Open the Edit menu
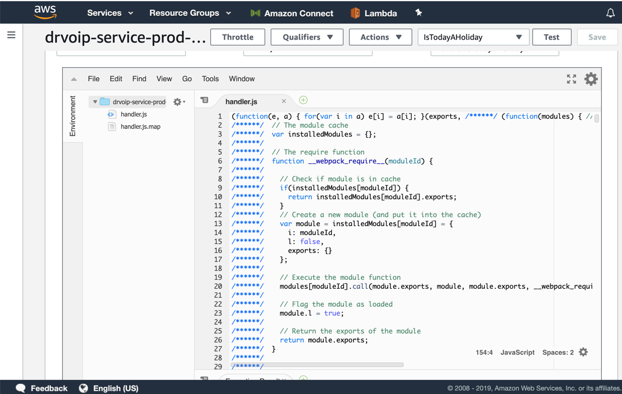 [x=116, y=78]
